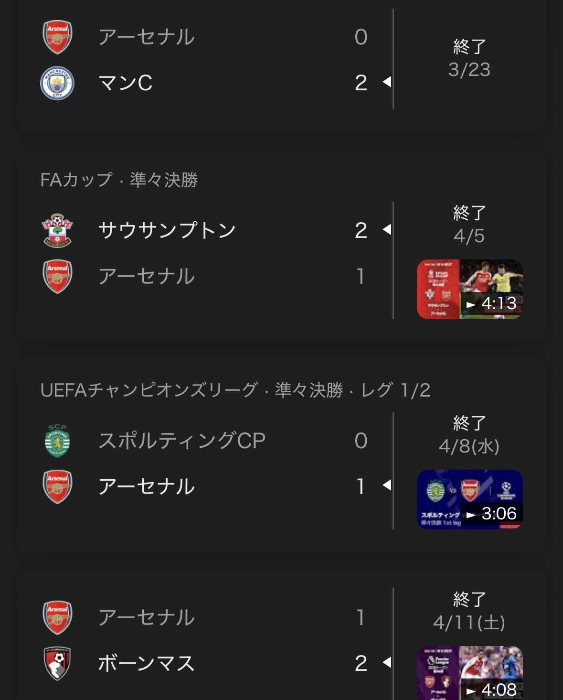Click Arsenal crest in FA Cup match
Screen dimensions: 563x700
[x=57, y=276]
